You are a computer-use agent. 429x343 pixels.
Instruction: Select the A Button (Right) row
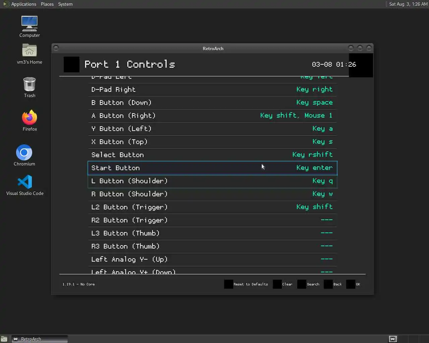(x=212, y=116)
